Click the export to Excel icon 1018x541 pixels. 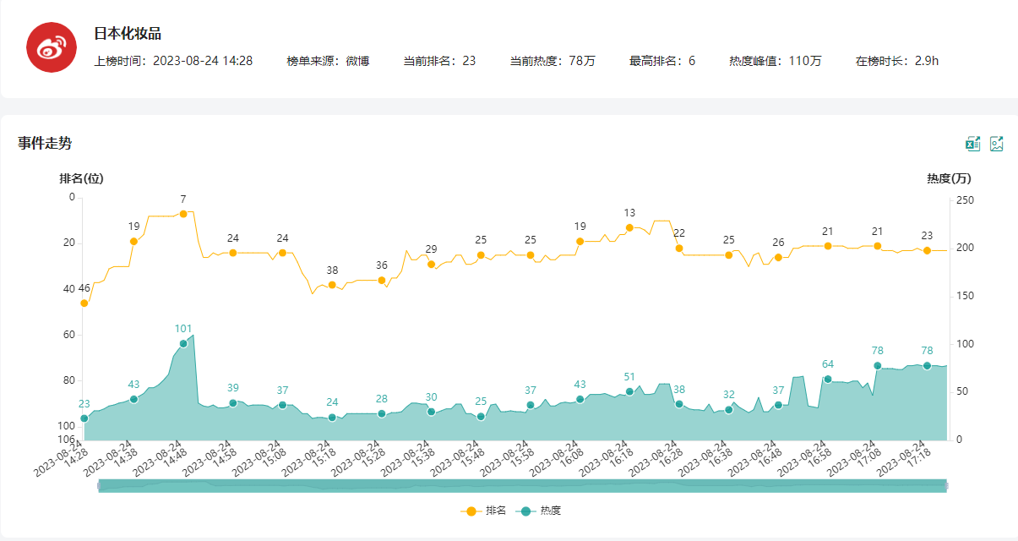click(x=972, y=144)
